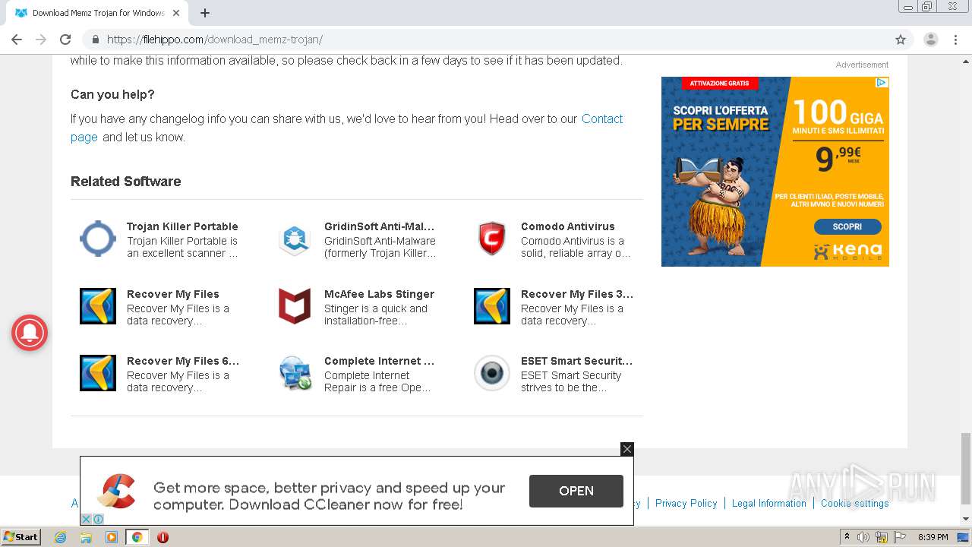Open the media player taskbar icon
The image size is (972, 547).
[112, 537]
